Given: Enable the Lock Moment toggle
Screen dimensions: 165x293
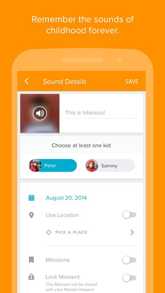Looking at the screenshot, I should click(x=129, y=278).
